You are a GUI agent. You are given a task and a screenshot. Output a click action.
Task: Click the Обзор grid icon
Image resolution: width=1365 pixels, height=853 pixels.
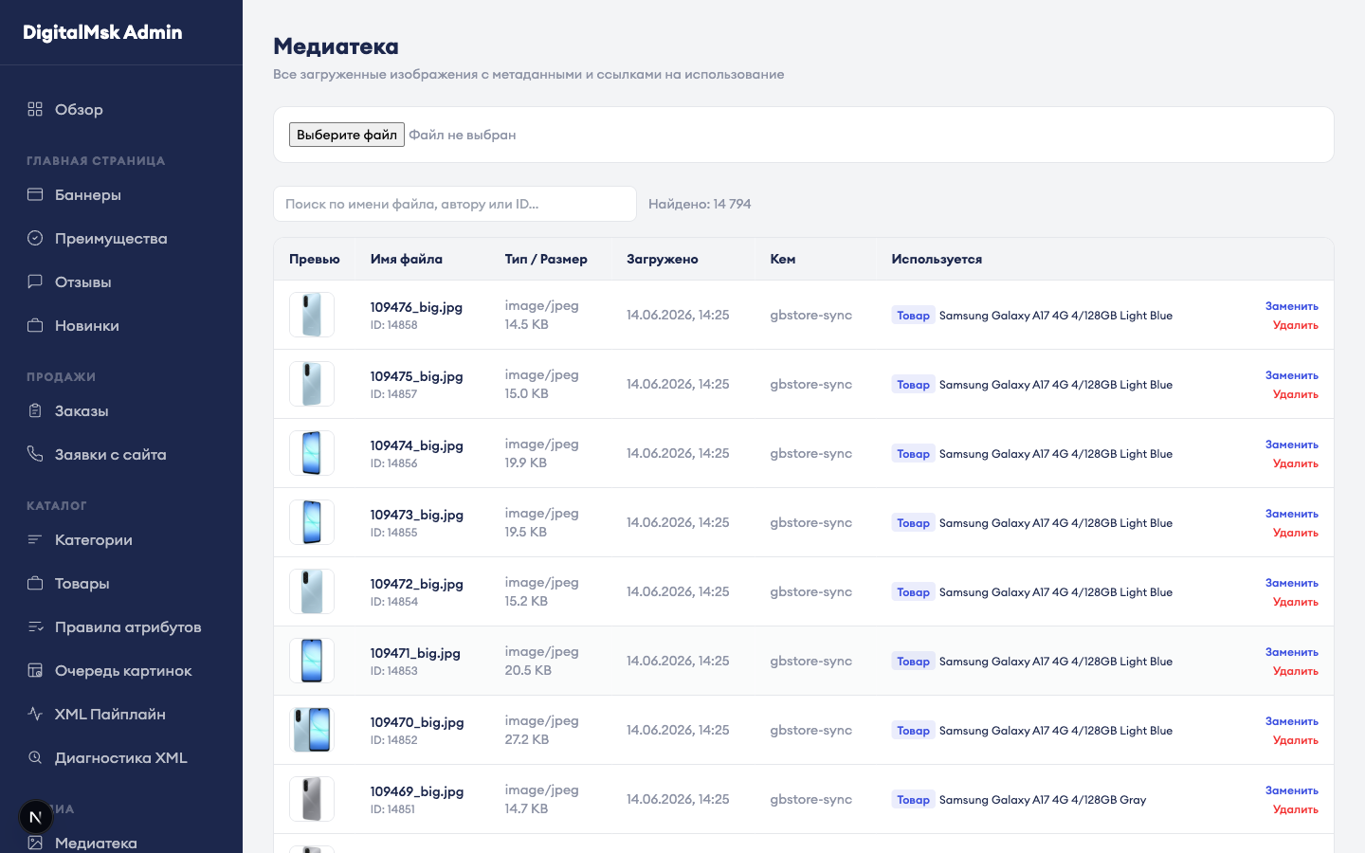[35, 109]
